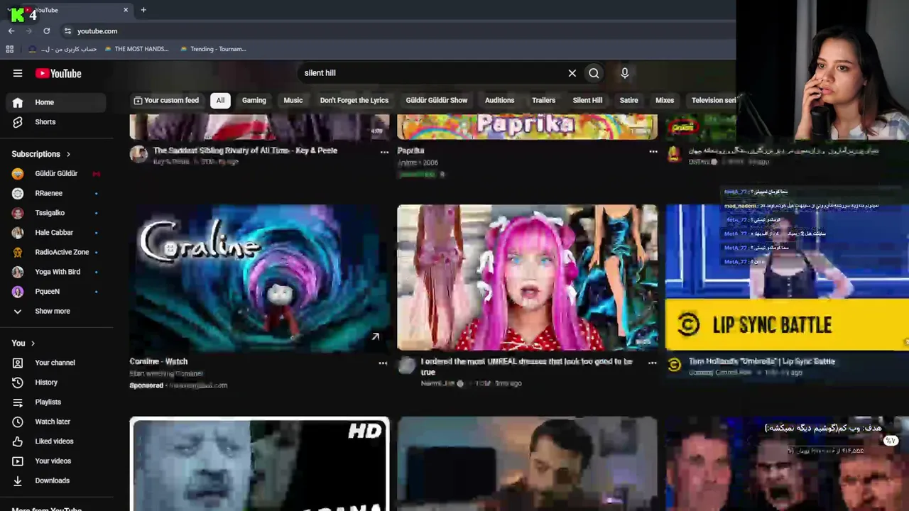Open options menu for UNREAL dresses video

click(652, 363)
